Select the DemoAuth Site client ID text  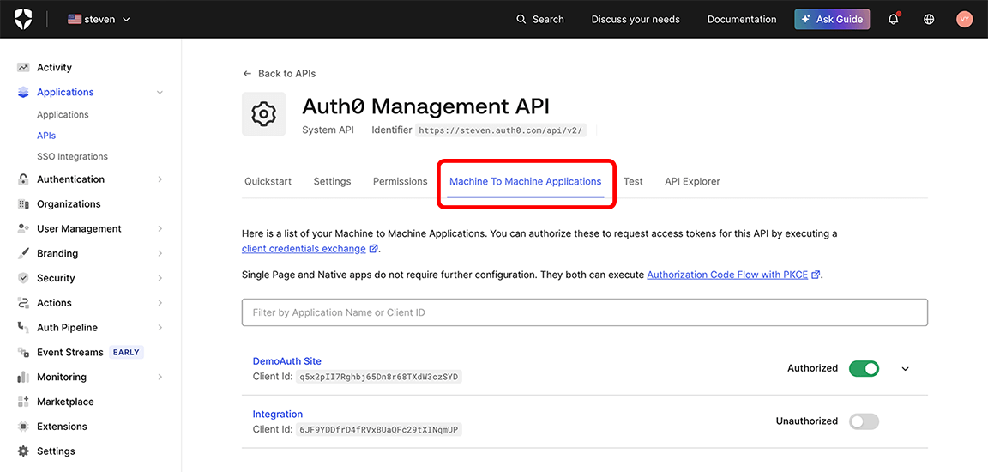[379, 378]
